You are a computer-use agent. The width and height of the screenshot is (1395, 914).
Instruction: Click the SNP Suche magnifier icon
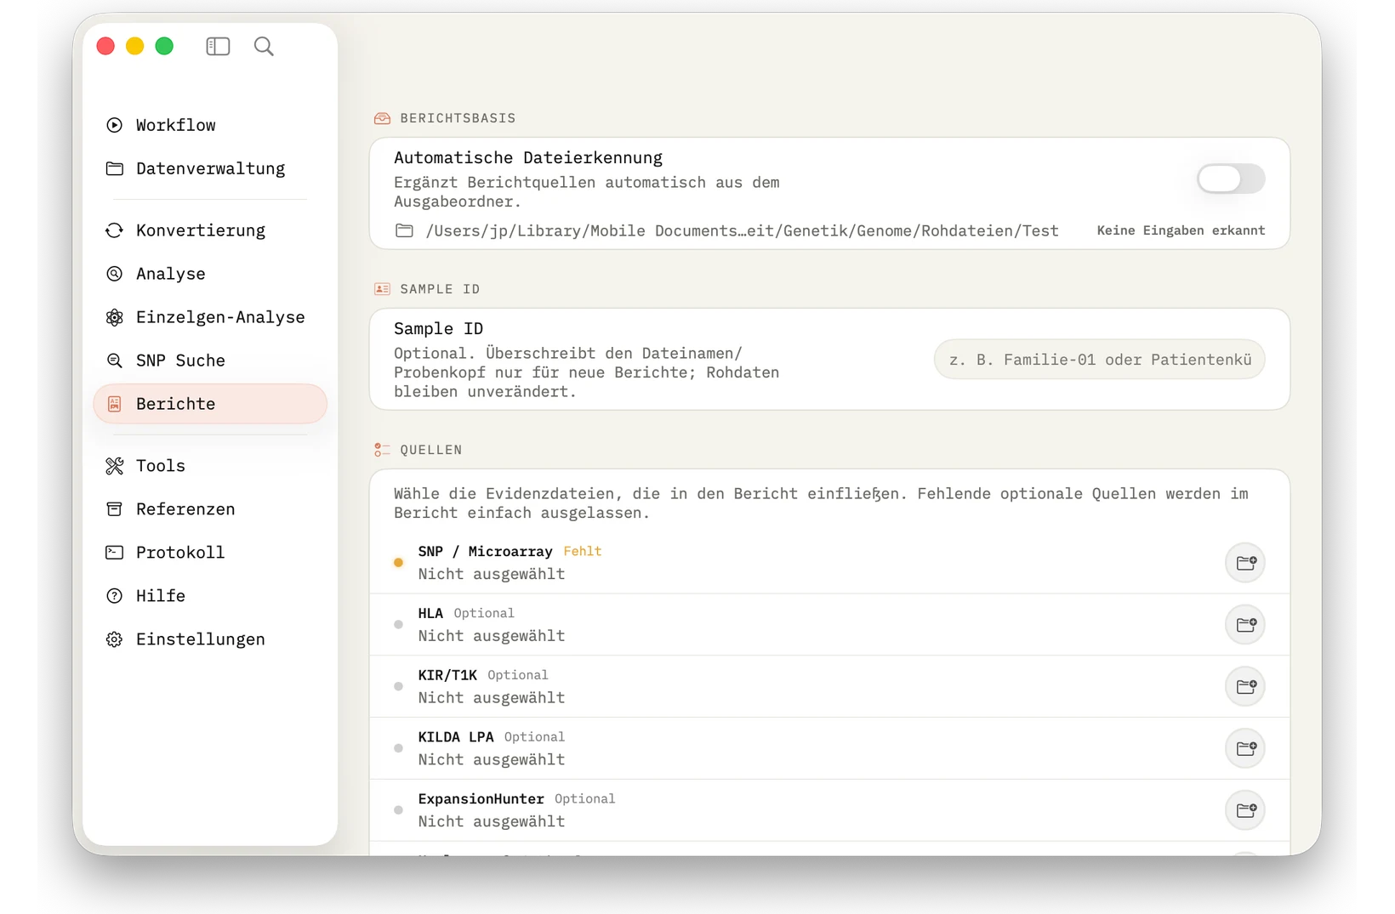pyautogui.click(x=114, y=360)
